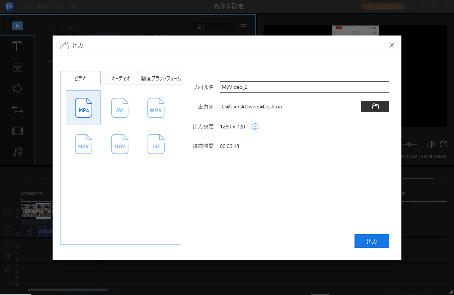Select the text tool in the sidebar
Viewport: 454px width, 295px height.
17,46
